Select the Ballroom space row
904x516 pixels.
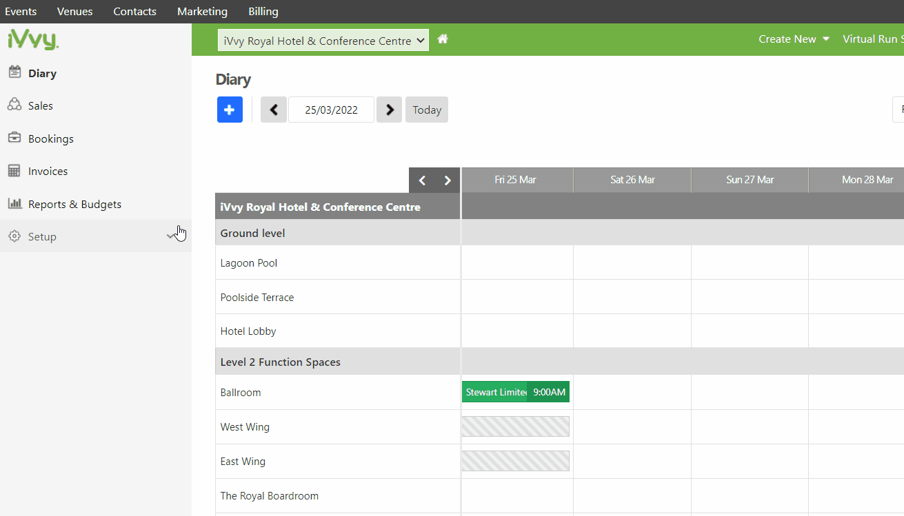pyautogui.click(x=338, y=393)
